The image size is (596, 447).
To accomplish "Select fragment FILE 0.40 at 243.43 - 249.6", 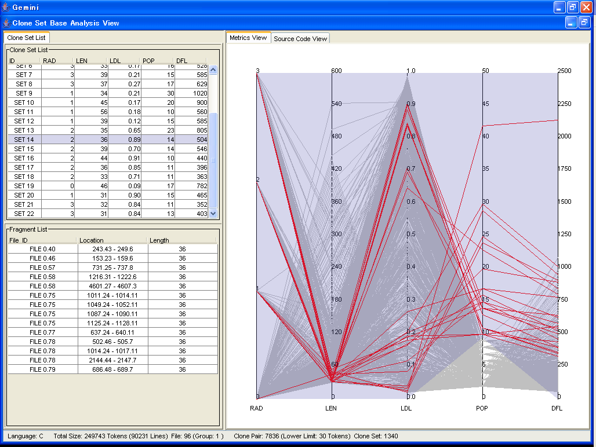I will 112,249.
